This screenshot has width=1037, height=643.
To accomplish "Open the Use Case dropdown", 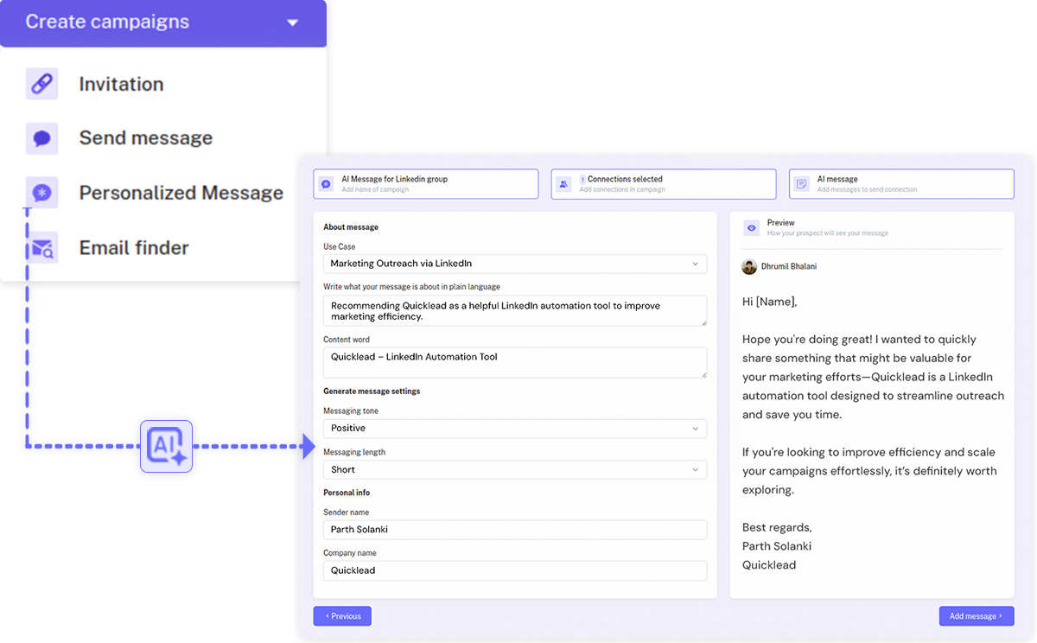I will tap(515, 264).
